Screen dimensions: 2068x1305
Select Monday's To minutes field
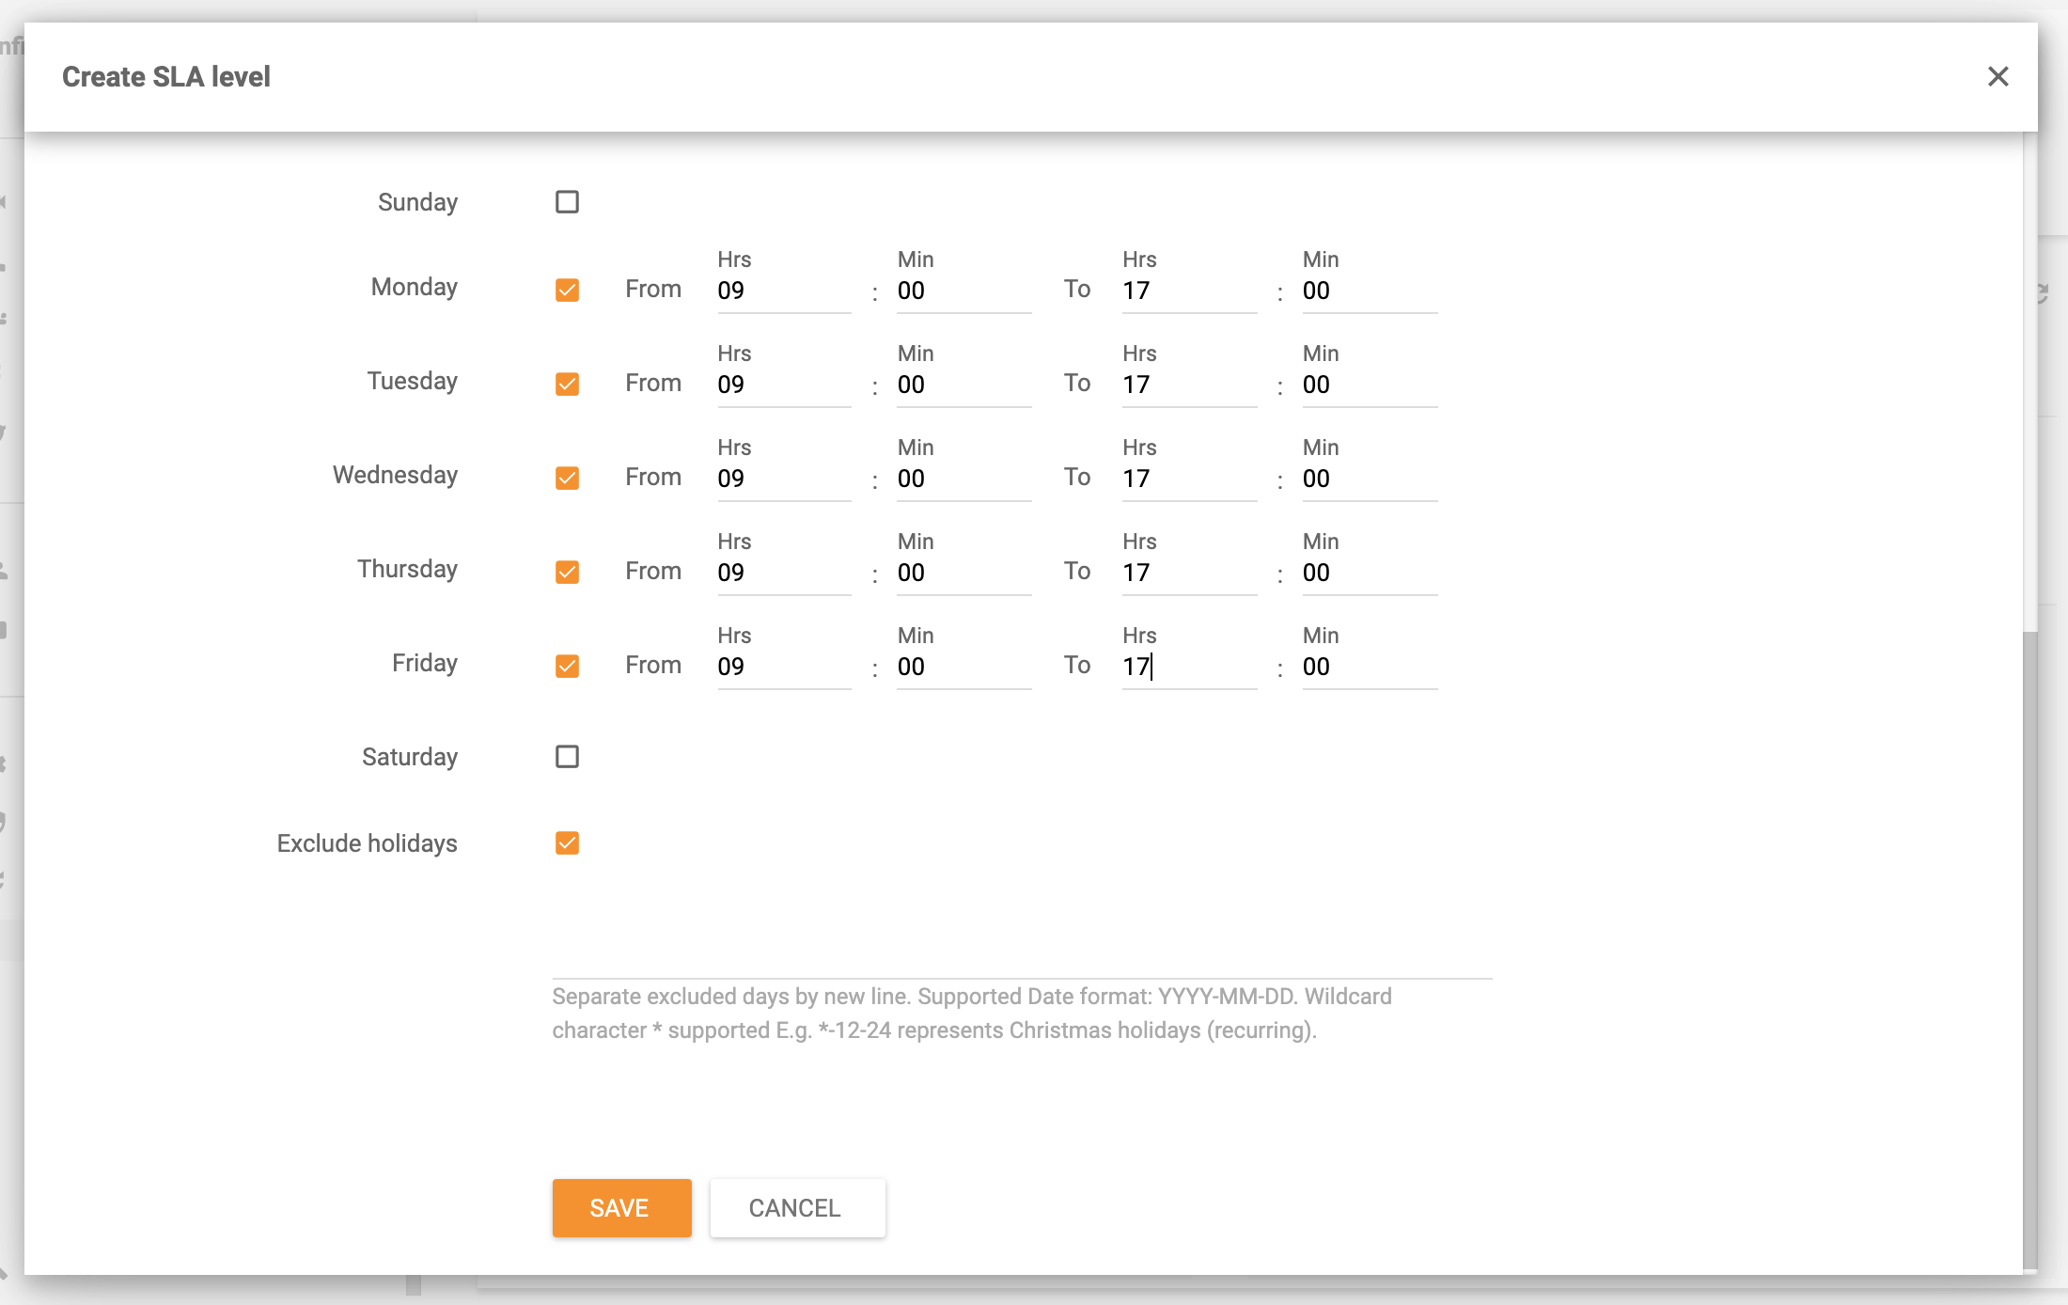(1369, 290)
